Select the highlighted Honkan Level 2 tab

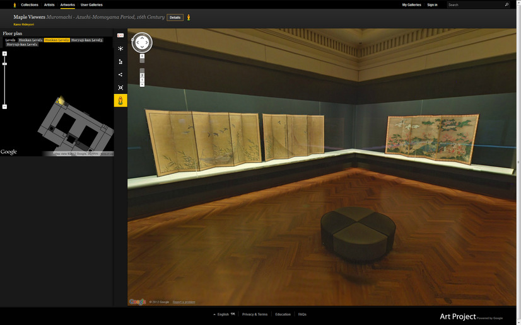(x=57, y=40)
